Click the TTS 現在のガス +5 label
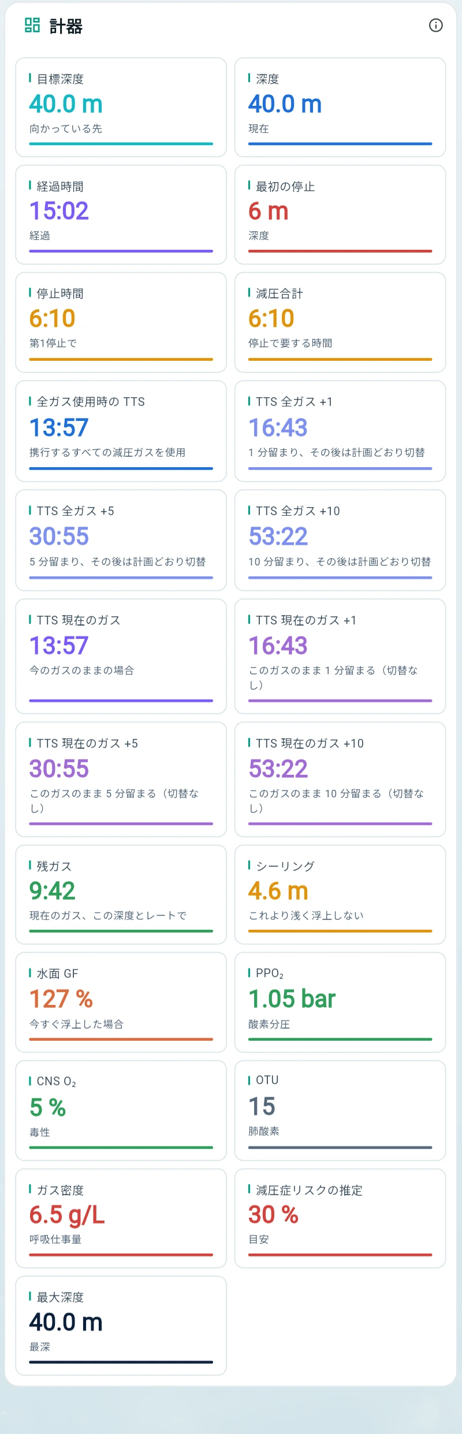The image size is (462, 1434). point(87,744)
